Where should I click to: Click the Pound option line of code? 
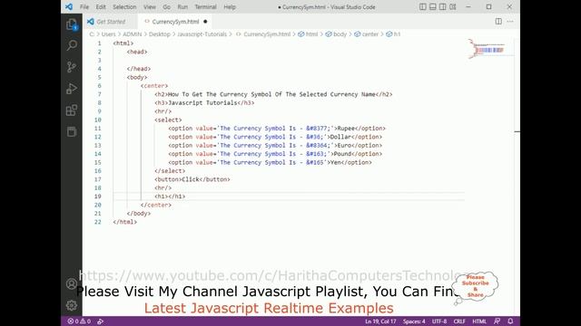click(275, 154)
